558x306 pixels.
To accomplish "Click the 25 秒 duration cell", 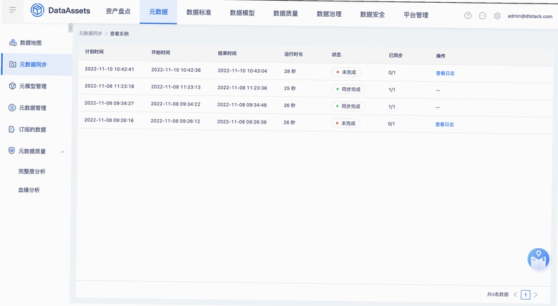I will click(289, 89).
